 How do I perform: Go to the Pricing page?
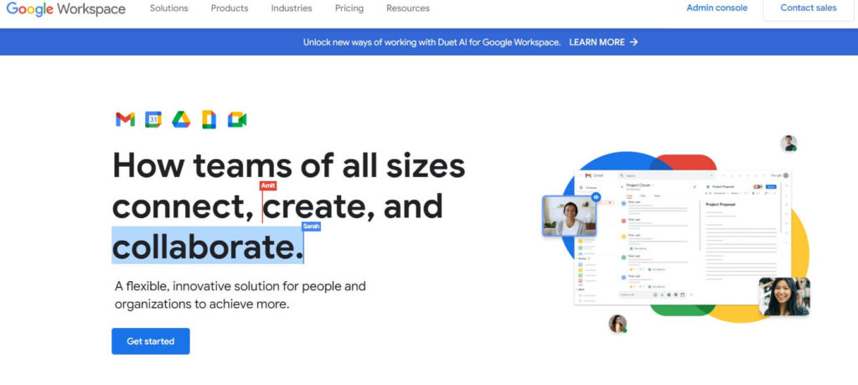point(349,8)
